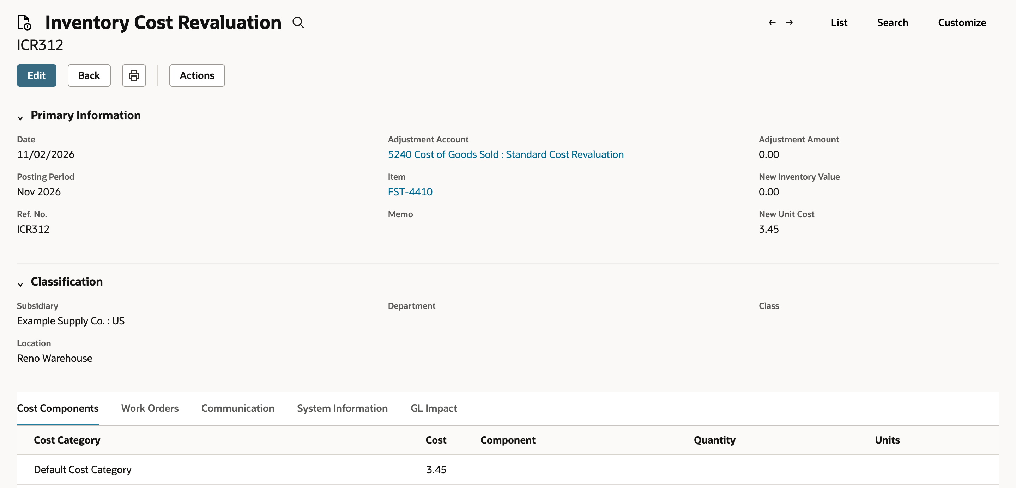1016x488 pixels.
Task: Open the Customize link
Action: [962, 23]
